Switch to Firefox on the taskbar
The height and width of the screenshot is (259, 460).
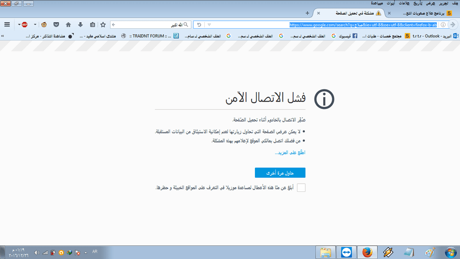point(367,252)
